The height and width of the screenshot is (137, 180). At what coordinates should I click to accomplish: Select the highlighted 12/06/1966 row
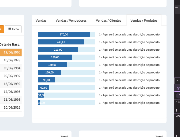[11, 52]
